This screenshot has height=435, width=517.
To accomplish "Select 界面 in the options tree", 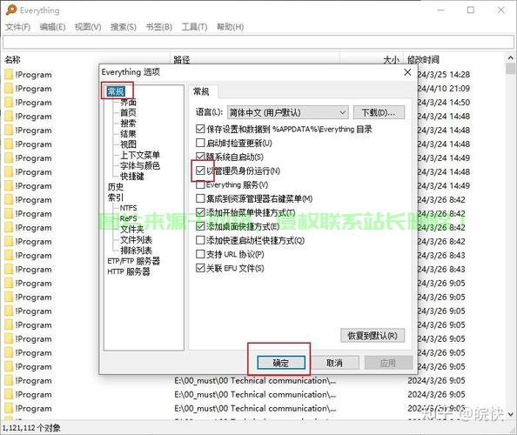I will 128,102.
